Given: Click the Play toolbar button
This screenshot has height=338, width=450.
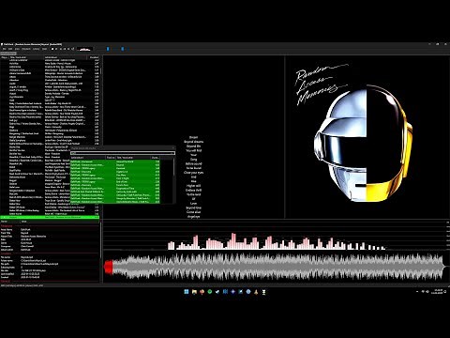Looking at the screenshot, I should tap(56, 49).
